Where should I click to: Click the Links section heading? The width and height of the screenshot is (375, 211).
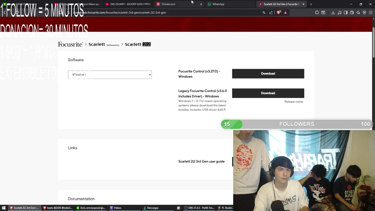click(x=72, y=148)
